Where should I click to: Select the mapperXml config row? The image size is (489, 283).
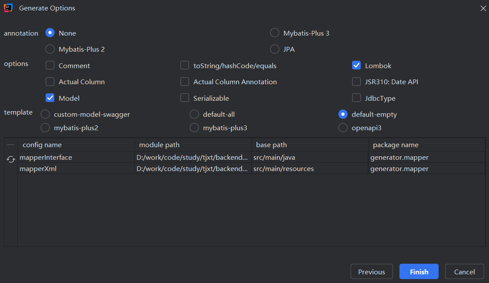251,168
